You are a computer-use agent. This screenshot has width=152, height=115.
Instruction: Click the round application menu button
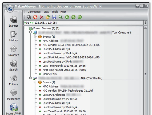click(x=10, y=9)
